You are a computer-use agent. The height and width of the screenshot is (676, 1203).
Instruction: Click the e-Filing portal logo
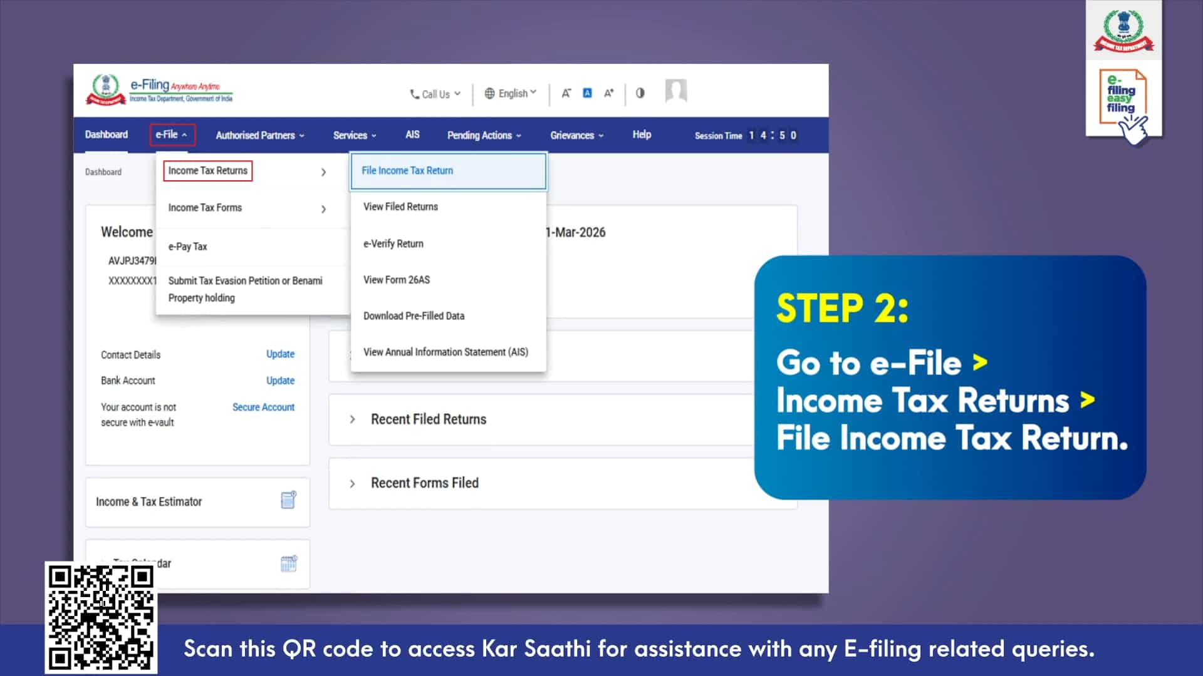pos(159,91)
